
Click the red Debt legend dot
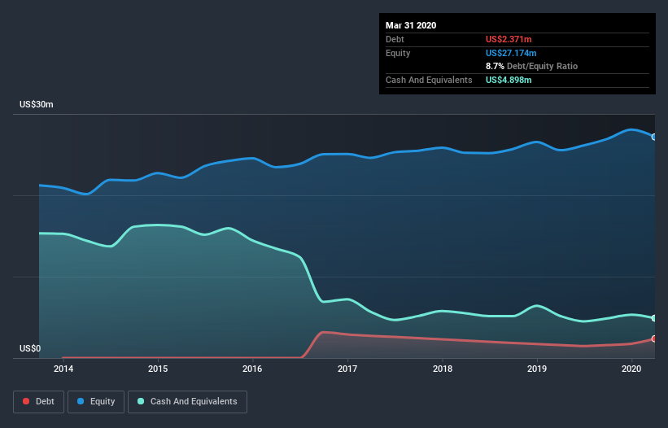(x=26, y=401)
